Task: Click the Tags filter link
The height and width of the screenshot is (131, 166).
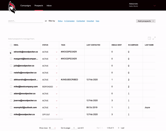Action: pos(97,21)
